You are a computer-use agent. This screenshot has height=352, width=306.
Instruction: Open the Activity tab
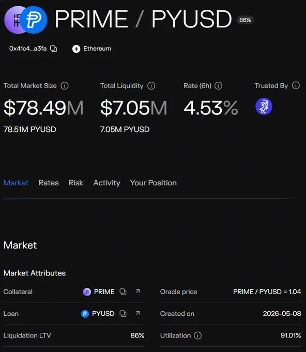click(106, 183)
